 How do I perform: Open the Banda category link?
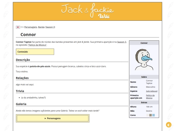click(x=41, y=27)
